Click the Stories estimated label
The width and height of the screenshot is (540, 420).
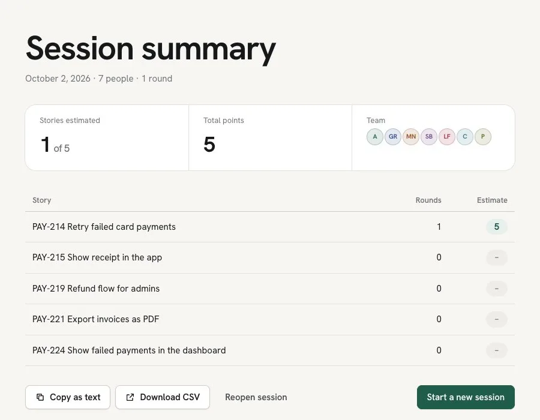(70, 121)
